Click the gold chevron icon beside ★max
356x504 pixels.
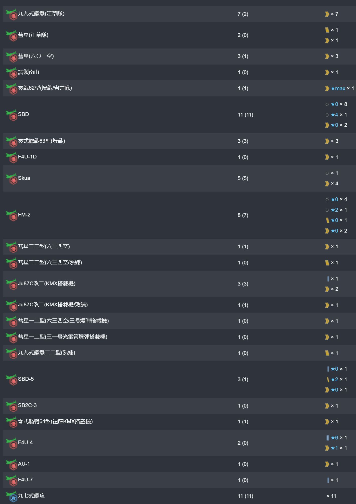(327, 88)
